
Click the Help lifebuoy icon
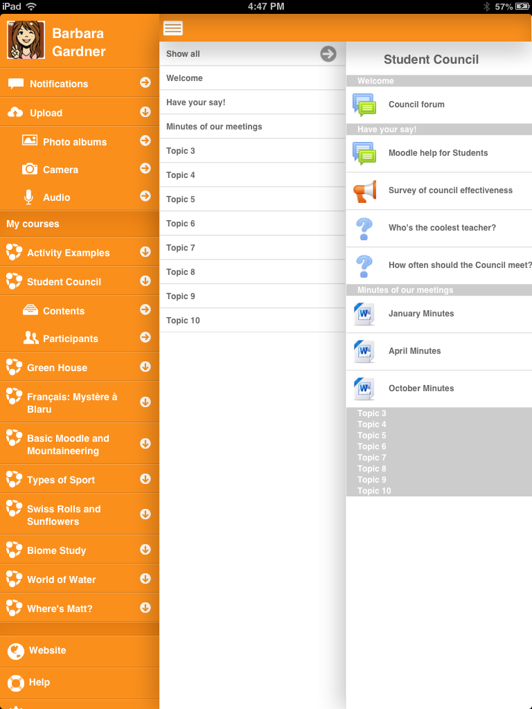tap(16, 683)
